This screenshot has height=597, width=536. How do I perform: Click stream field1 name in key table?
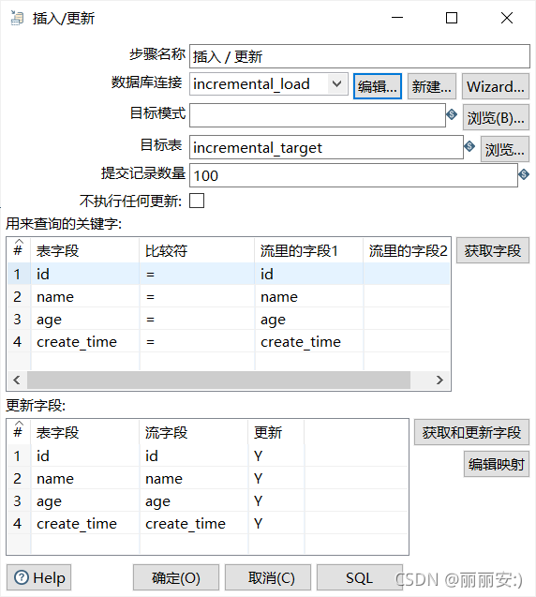tap(308, 296)
